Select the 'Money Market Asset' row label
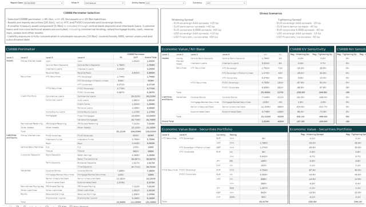This screenshot has height=207, width=366. coord(31,61)
